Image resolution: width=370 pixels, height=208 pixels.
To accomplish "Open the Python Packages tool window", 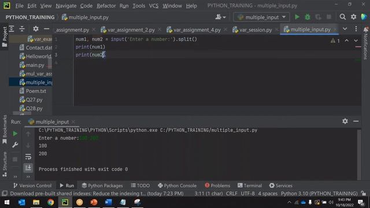I will [102, 185].
